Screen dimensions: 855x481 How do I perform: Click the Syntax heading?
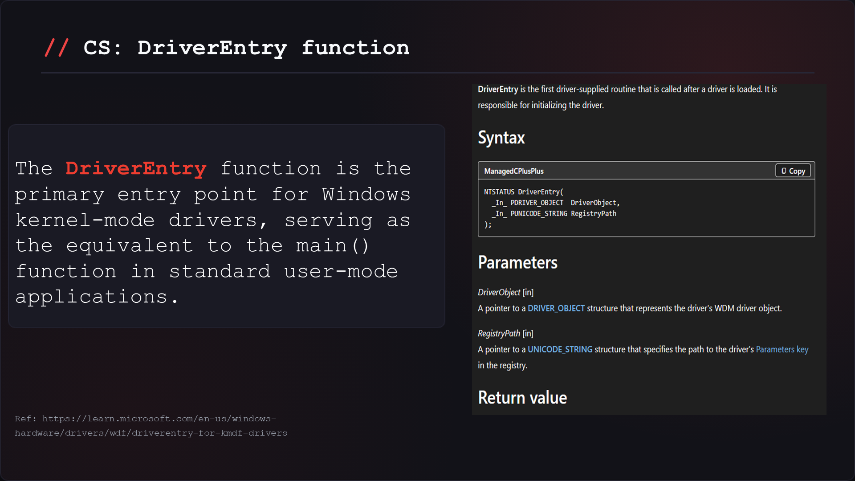[x=501, y=138]
